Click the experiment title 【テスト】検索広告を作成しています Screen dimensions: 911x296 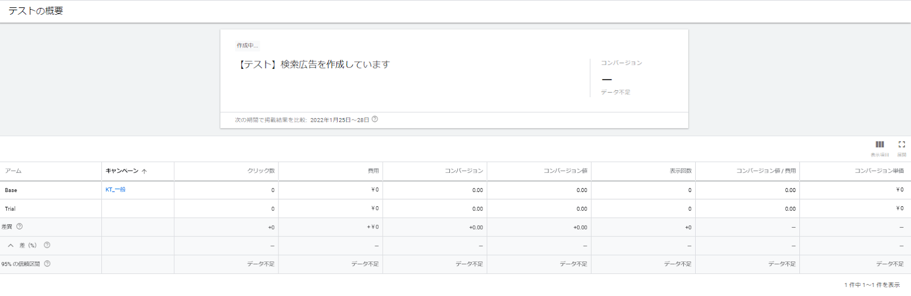click(313, 65)
